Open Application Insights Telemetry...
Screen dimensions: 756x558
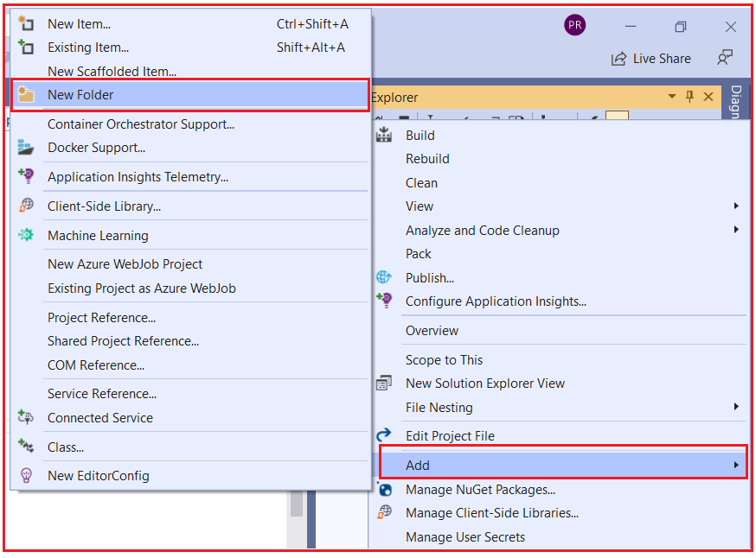[x=191, y=177]
